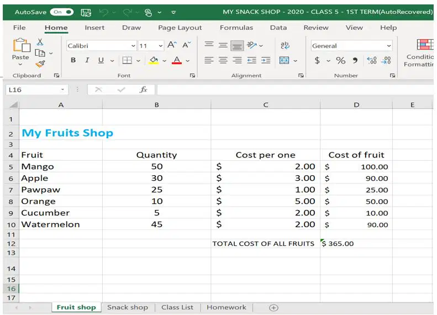The width and height of the screenshot is (437, 315).
Task: Click the Center align icon
Action: click(x=223, y=60)
